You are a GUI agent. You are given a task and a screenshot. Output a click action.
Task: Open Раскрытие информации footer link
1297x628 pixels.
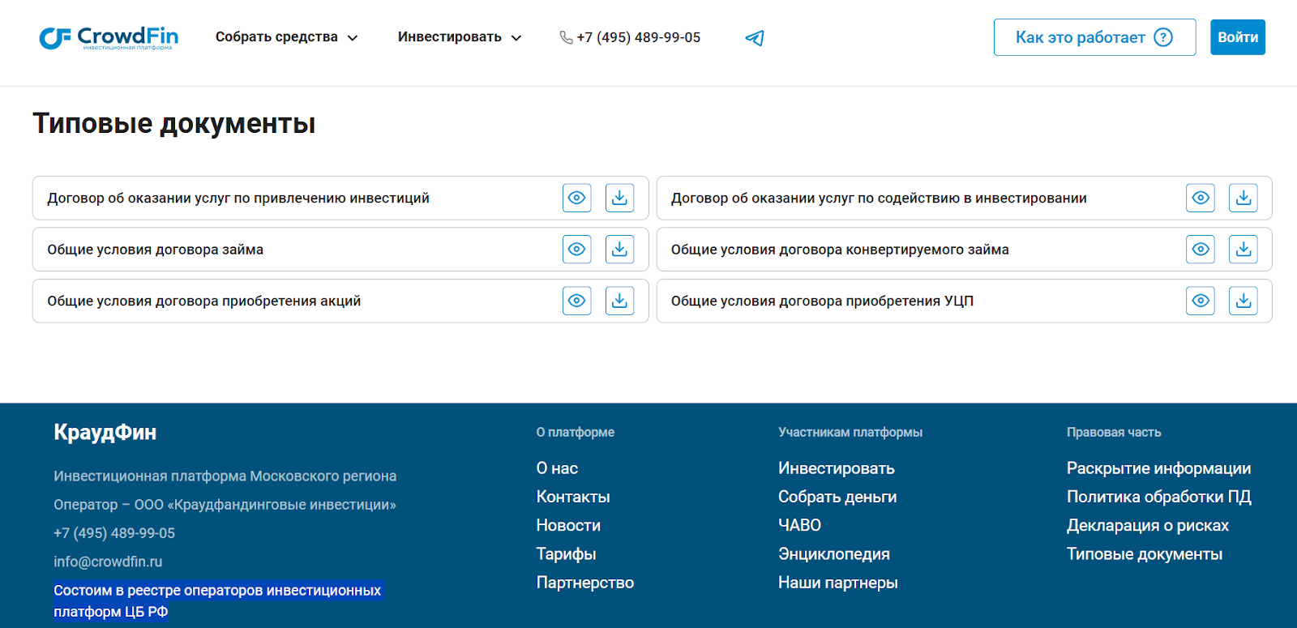pyautogui.click(x=1159, y=468)
